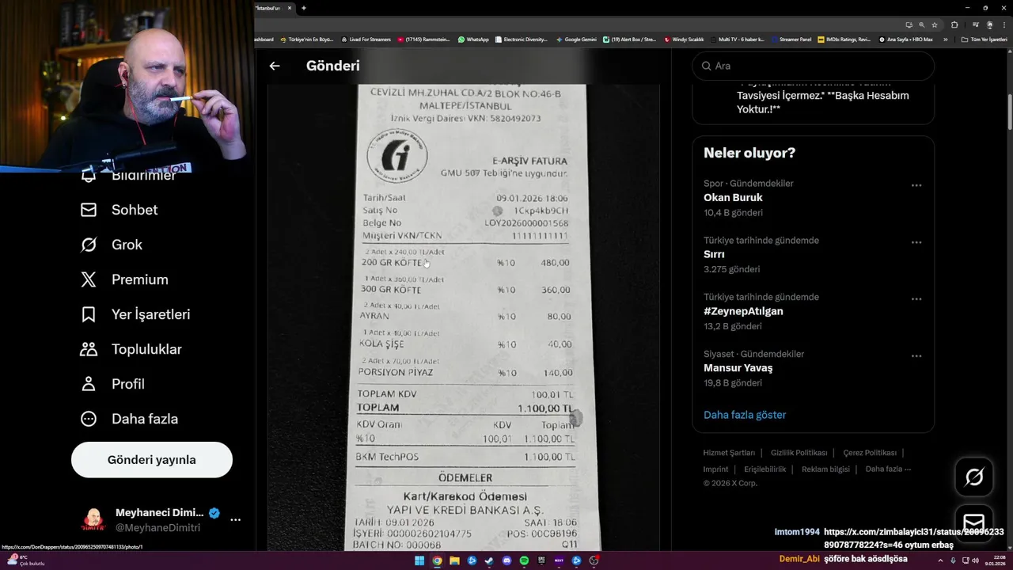Click the Sohbet envelope icon
The height and width of the screenshot is (570, 1013).
(89, 210)
